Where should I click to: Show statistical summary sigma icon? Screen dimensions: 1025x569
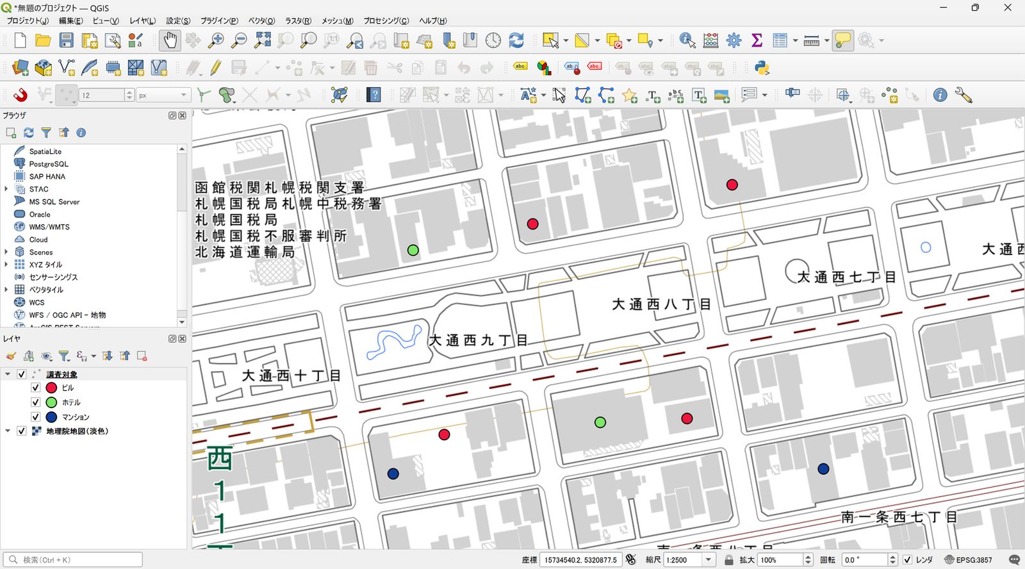[757, 41]
